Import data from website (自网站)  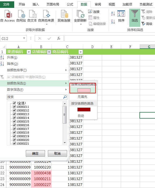point(21,16)
